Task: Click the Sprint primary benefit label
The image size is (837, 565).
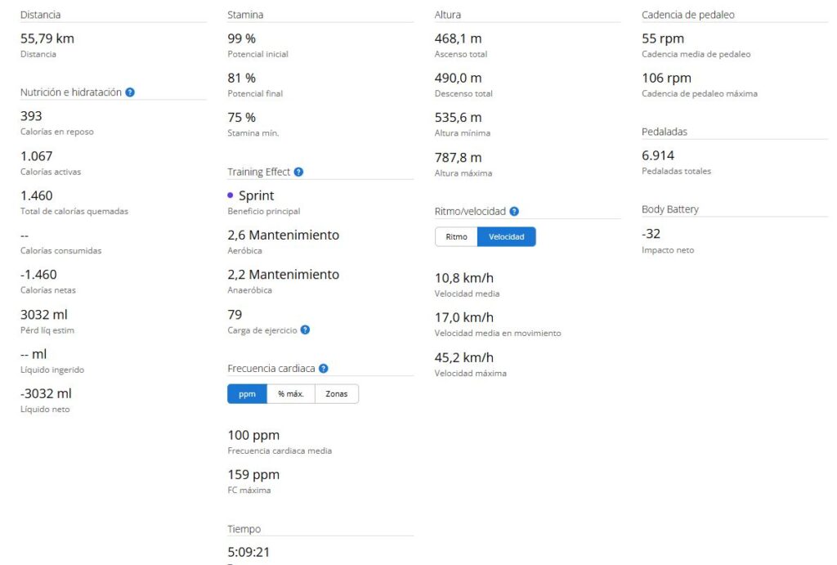Action: [x=256, y=195]
